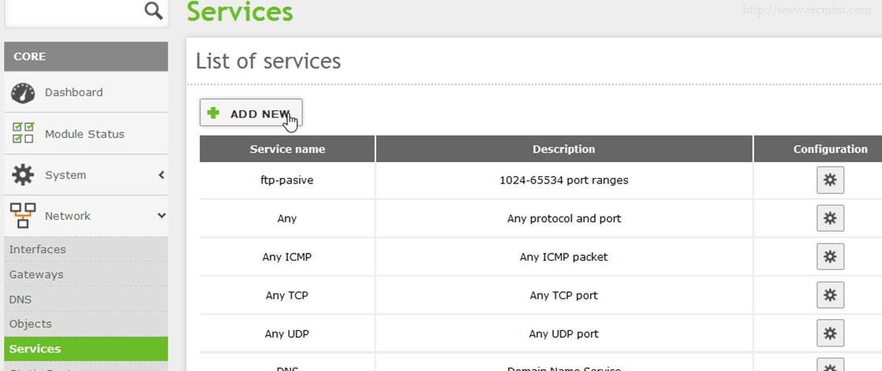Image resolution: width=882 pixels, height=371 pixels.
Task: Click the Module Status checklist icon
Action: click(x=23, y=133)
